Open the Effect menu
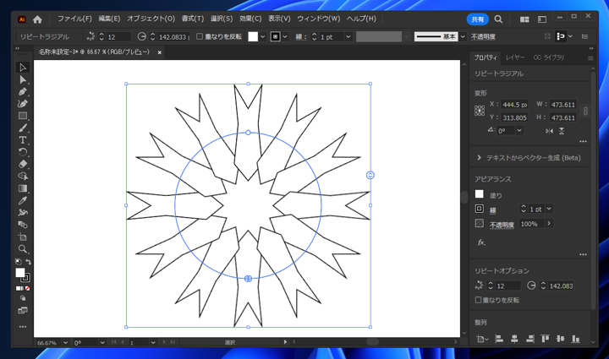The image size is (609, 359). 250,19
